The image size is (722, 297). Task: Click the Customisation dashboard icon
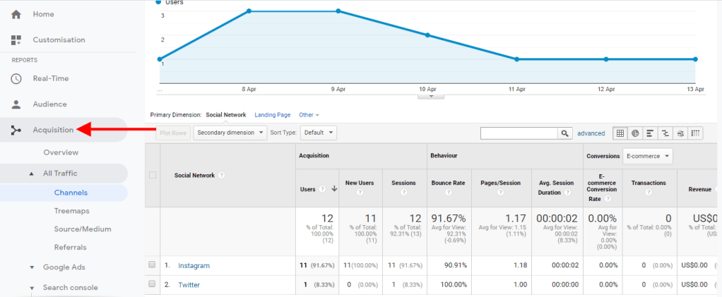click(16, 40)
